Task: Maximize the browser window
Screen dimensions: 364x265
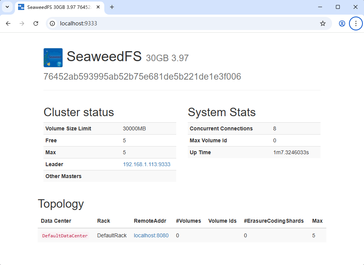Action: tap(338, 7)
